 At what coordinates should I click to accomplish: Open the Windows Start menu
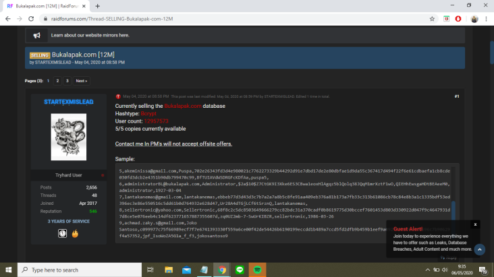[x=9, y=270]
